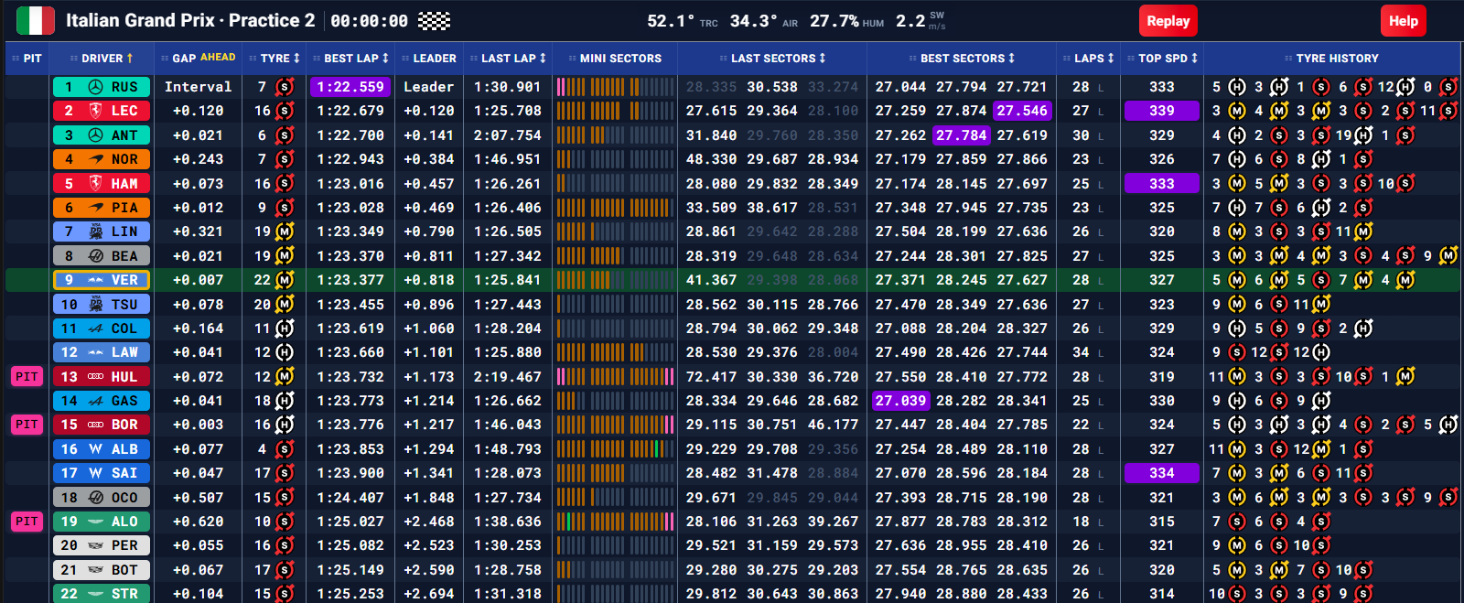Sort by BEST LAP column header
1464x603 pixels.
click(350, 58)
